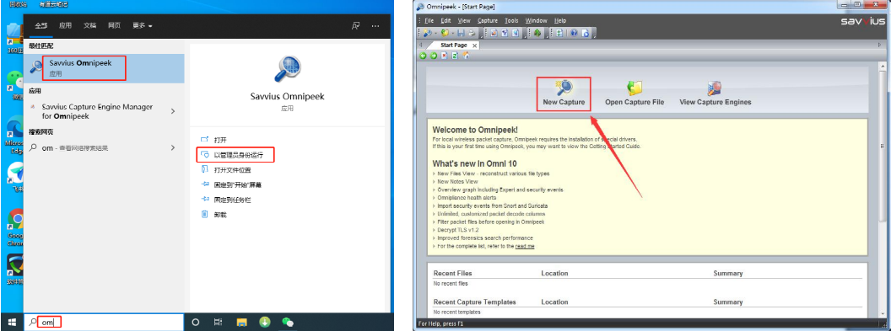Click the green refresh page icon
891x331 pixels.
455,56
